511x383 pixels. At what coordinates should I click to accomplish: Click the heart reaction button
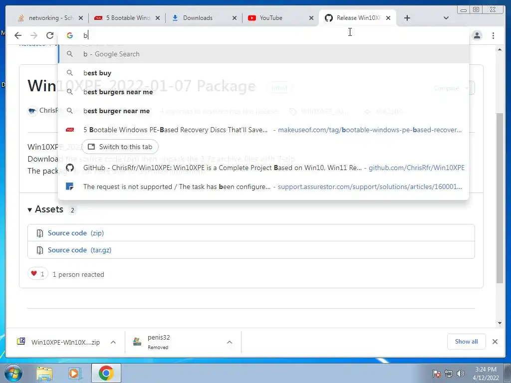38,274
